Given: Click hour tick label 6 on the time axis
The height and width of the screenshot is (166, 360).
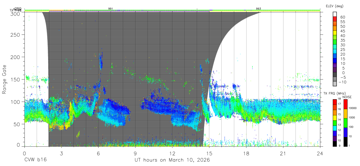Looking at the screenshot, I should pyautogui.click(x=98, y=153).
